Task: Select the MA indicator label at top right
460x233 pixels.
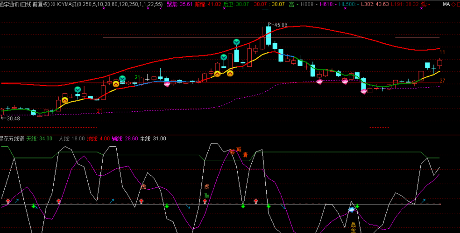Action: pyautogui.click(x=446, y=4)
